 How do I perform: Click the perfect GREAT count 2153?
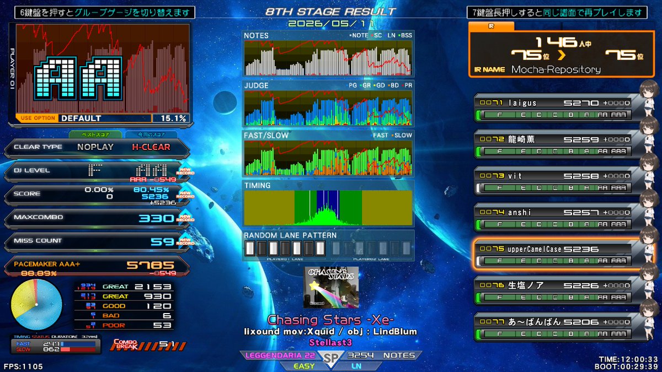[x=154, y=287]
